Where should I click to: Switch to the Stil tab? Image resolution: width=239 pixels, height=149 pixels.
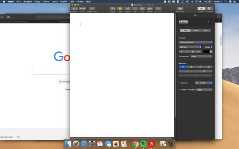(185, 31)
